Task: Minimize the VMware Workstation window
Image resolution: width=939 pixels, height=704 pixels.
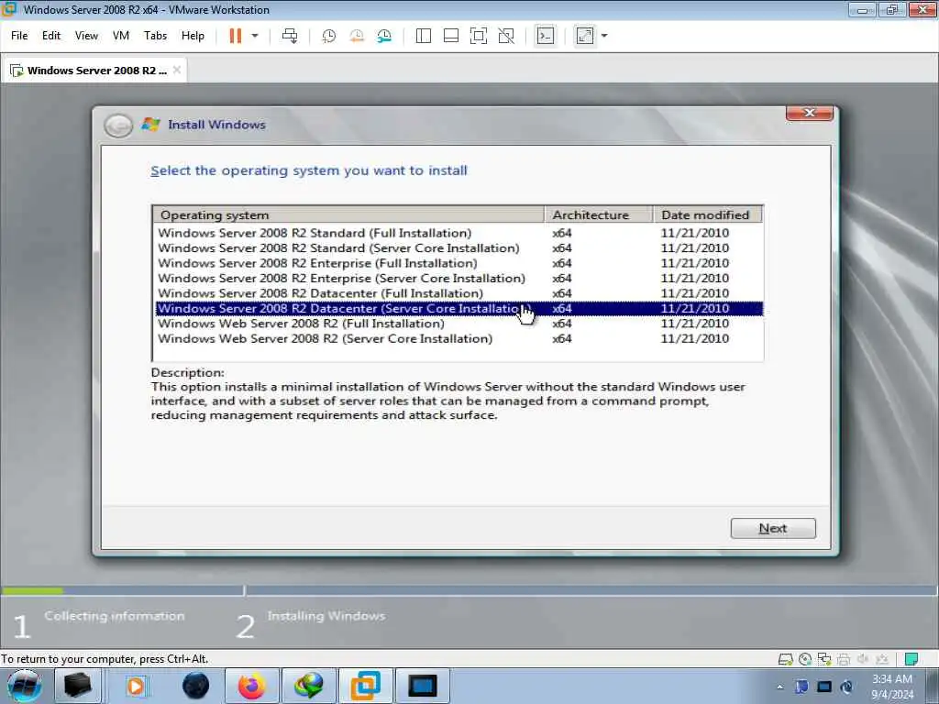Action: pos(862,10)
